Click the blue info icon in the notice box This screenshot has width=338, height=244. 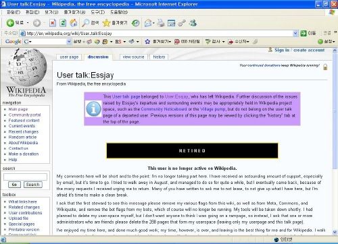93,109
